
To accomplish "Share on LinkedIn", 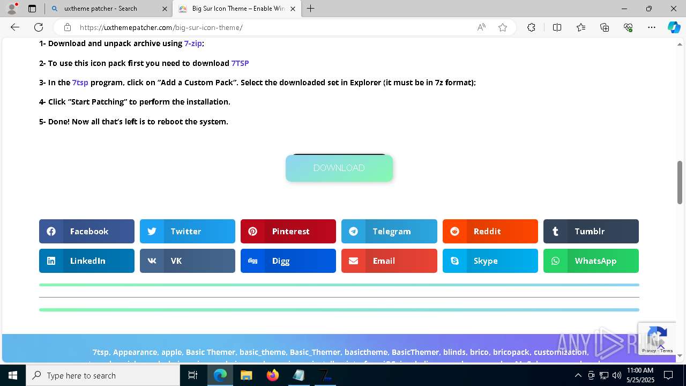I will (x=87, y=261).
